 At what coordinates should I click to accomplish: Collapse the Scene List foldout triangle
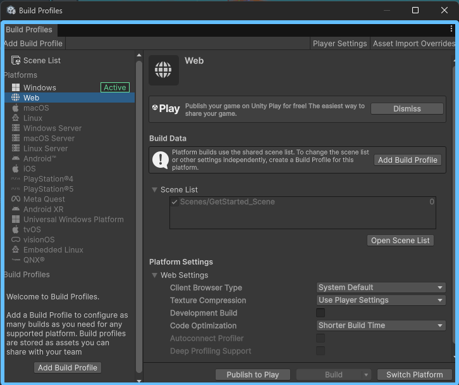[x=154, y=190]
